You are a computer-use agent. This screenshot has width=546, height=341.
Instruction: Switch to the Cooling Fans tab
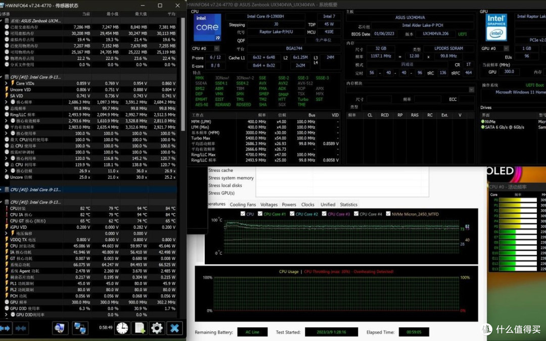pos(243,205)
